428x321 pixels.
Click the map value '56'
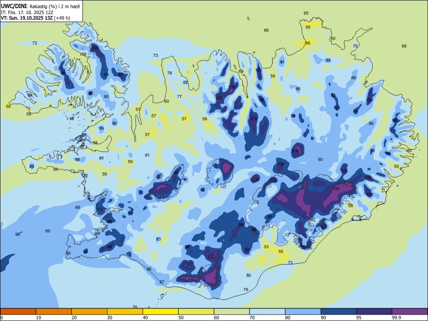(x=308, y=43)
